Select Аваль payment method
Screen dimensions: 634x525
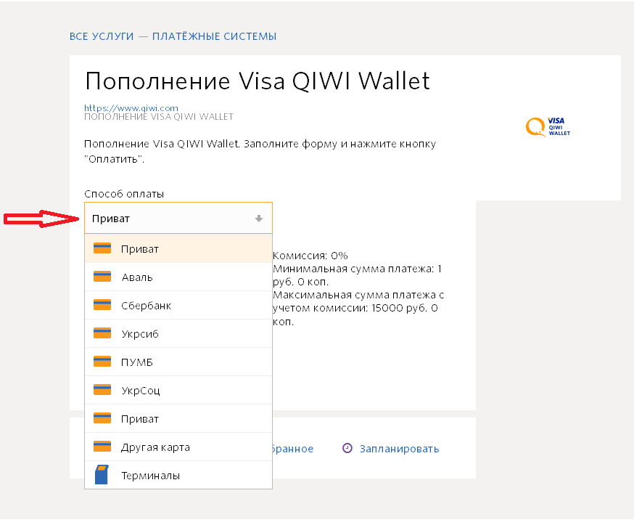(137, 277)
